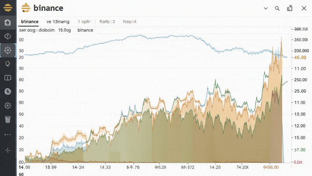Open the highlighted gear icon in the sidebar

pyautogui.click(x=8, y=50)
